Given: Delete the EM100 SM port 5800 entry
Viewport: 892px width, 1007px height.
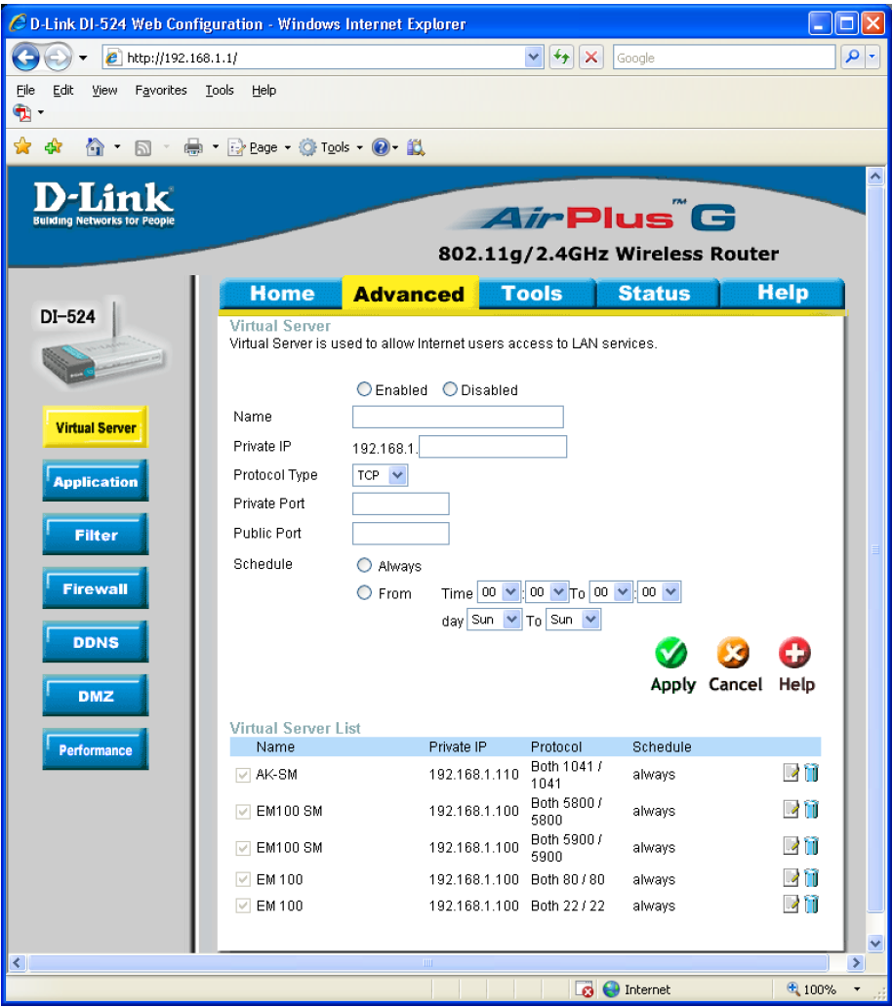Looking at the screenshot, I should [812, 809].
